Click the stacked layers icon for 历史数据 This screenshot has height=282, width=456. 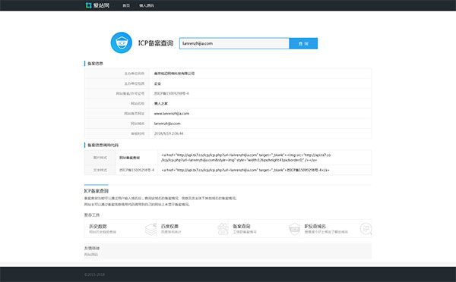[150, 229]
